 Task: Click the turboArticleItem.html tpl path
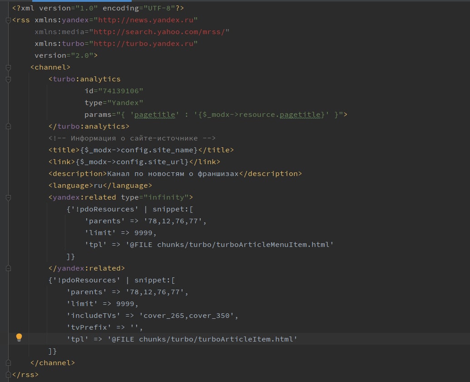click(203, 339)
